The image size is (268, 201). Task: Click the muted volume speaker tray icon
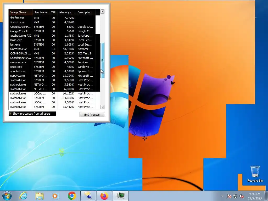(242, 196)
